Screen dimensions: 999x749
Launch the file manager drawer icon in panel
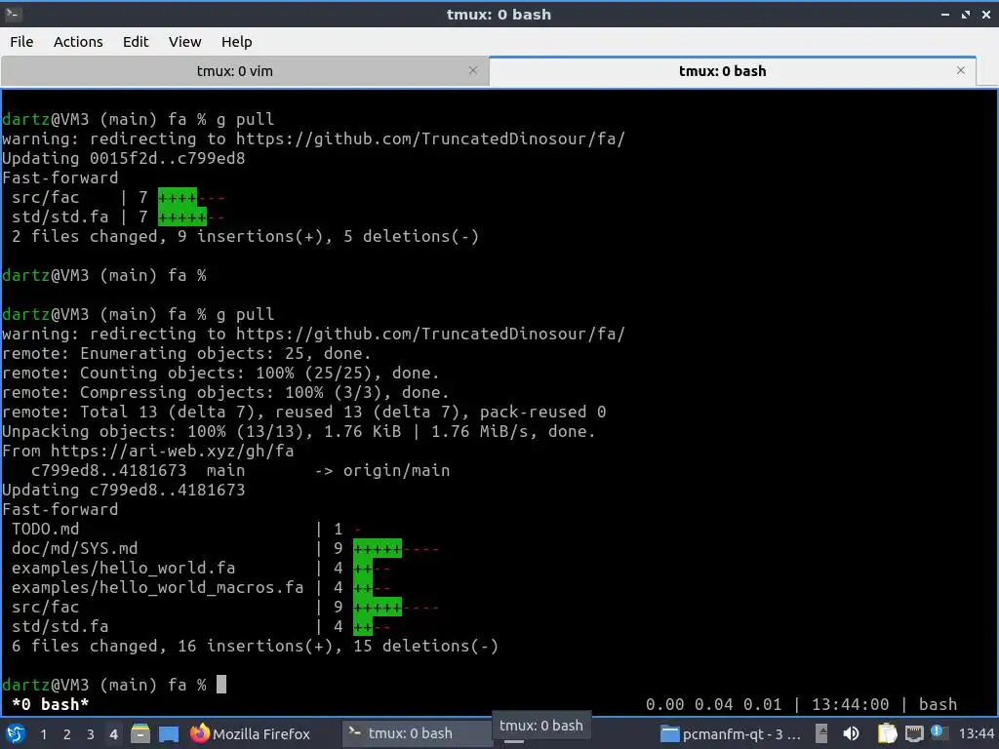pos(140,733)
